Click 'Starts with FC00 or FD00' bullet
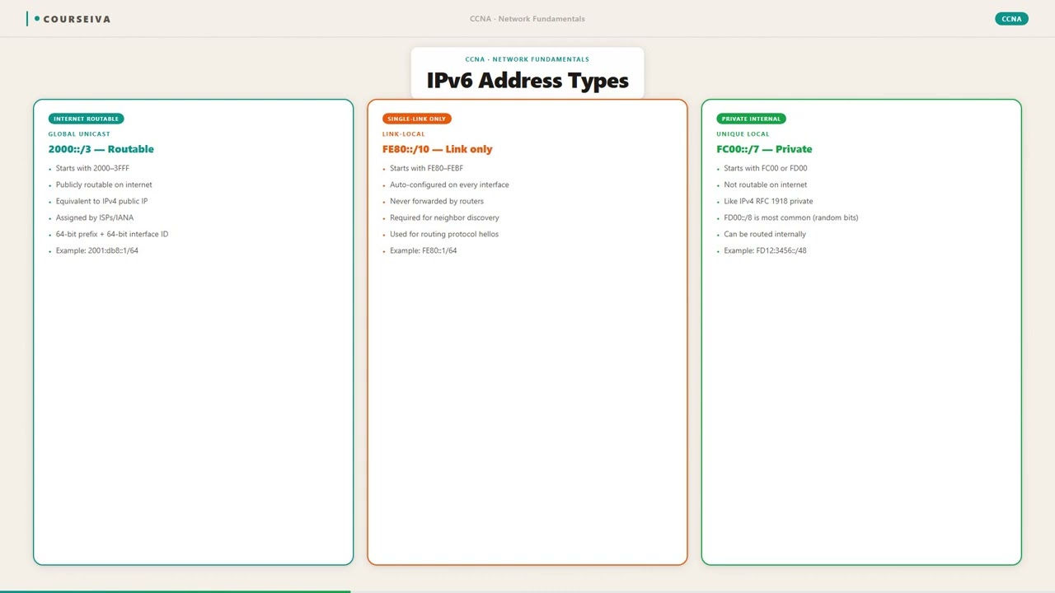The height and width of the screenshot is (593, 1055). tap(766, 168)
